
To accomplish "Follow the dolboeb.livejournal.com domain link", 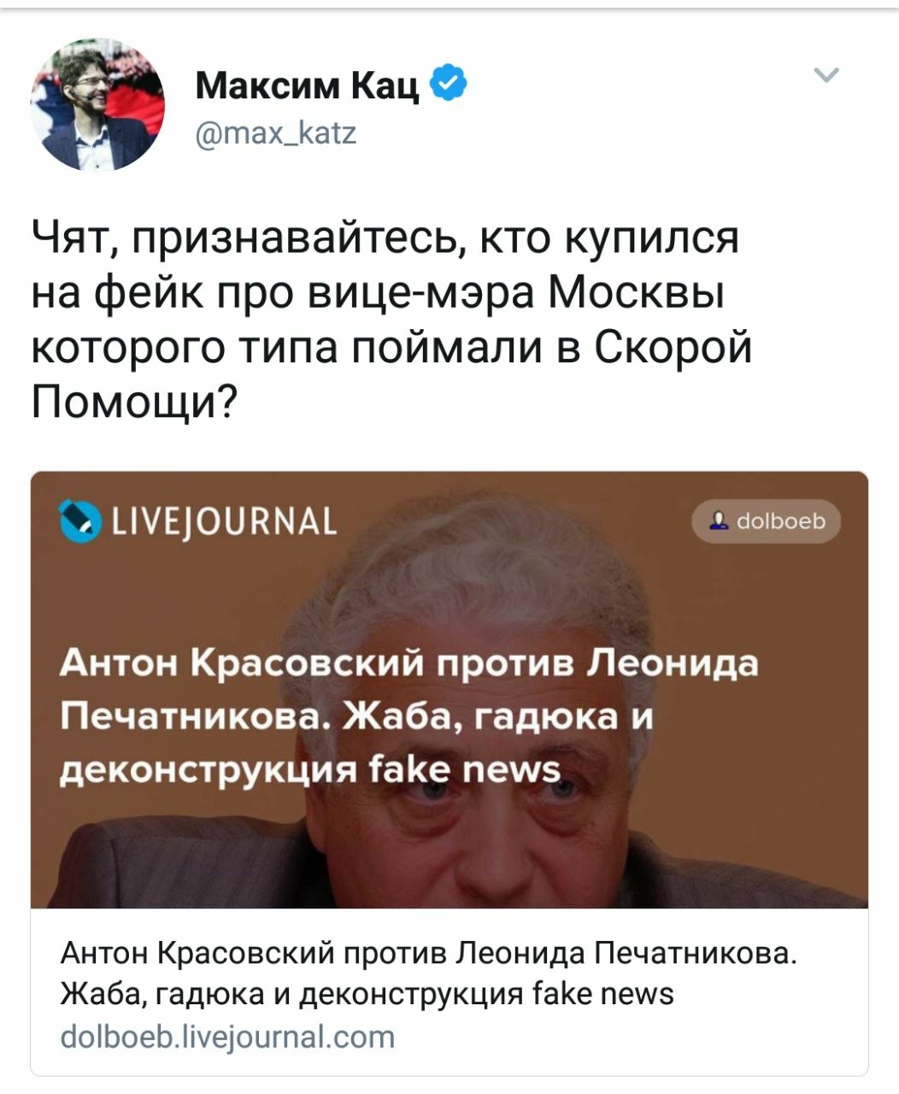I will click(228, 1037).
